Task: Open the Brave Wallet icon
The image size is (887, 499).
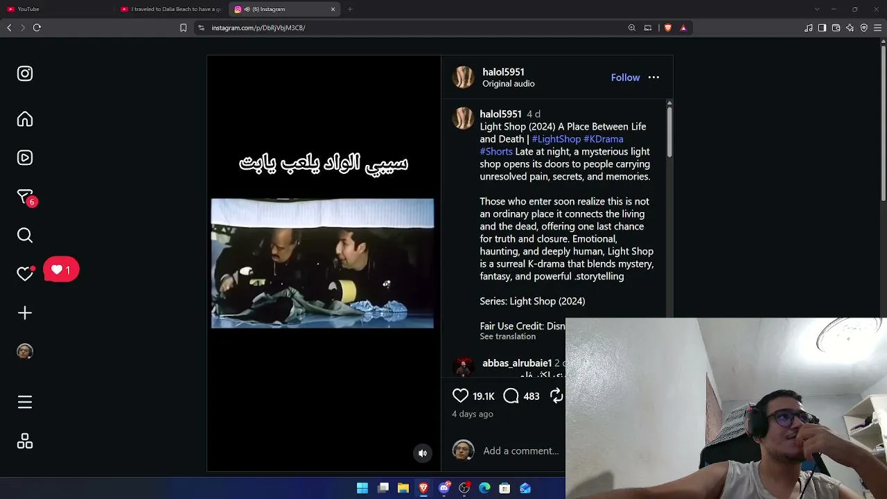Action: tap(836, 28)
